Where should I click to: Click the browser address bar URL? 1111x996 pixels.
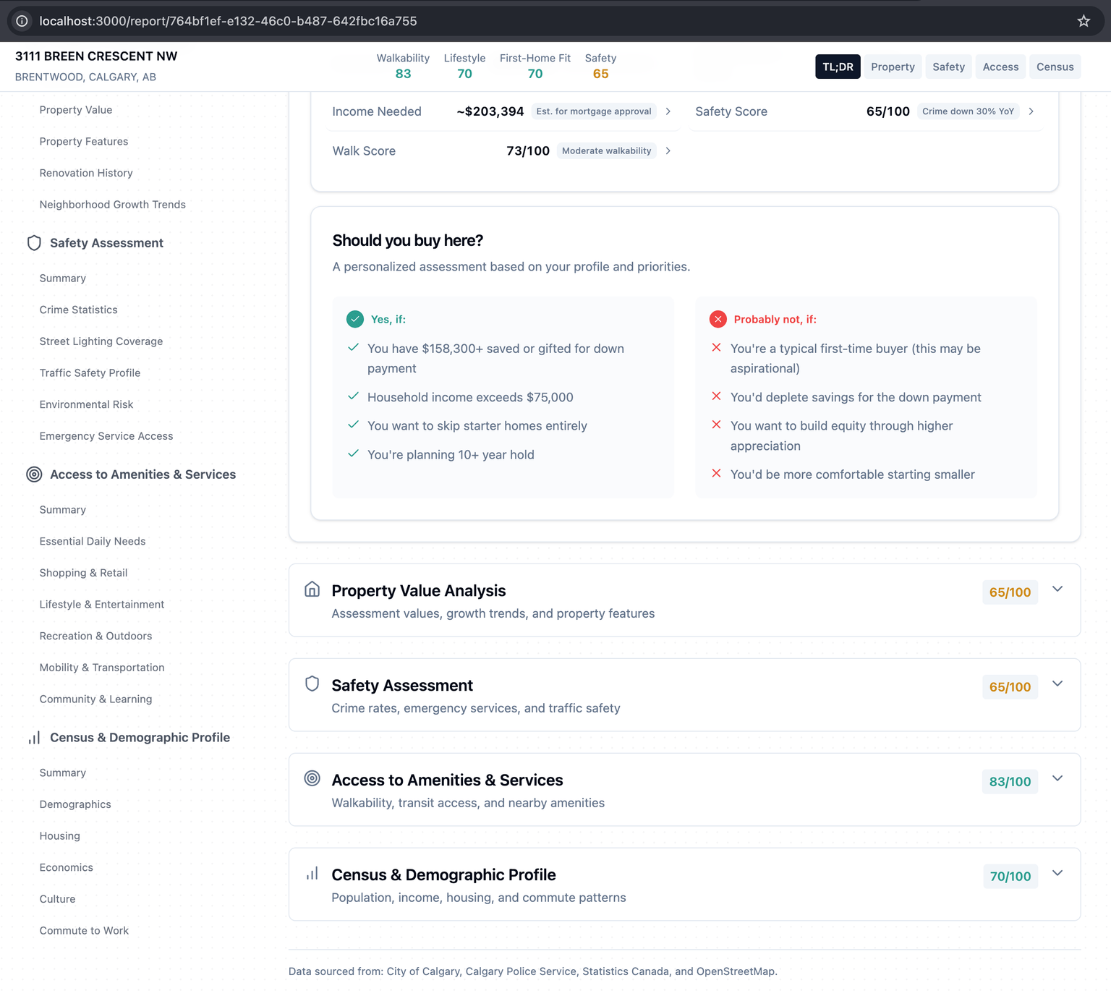point(228,21)
